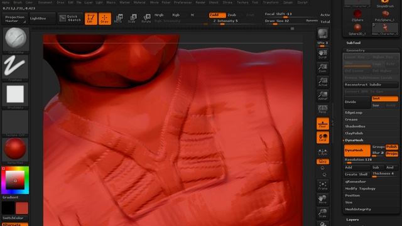Select the Rotate transform icon in top shelf
Image resolution: width=402 pixels, height=226 pixels.
146,19
